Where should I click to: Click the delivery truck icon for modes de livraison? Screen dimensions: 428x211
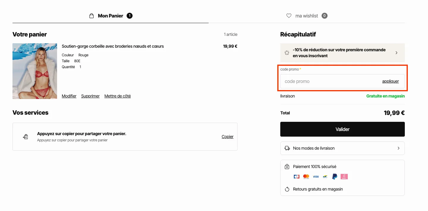(x=287, y=148)
